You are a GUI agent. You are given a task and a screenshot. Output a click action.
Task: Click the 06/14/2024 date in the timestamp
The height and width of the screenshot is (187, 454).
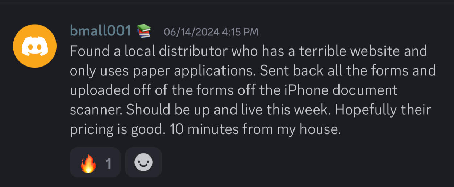(192, 32)
